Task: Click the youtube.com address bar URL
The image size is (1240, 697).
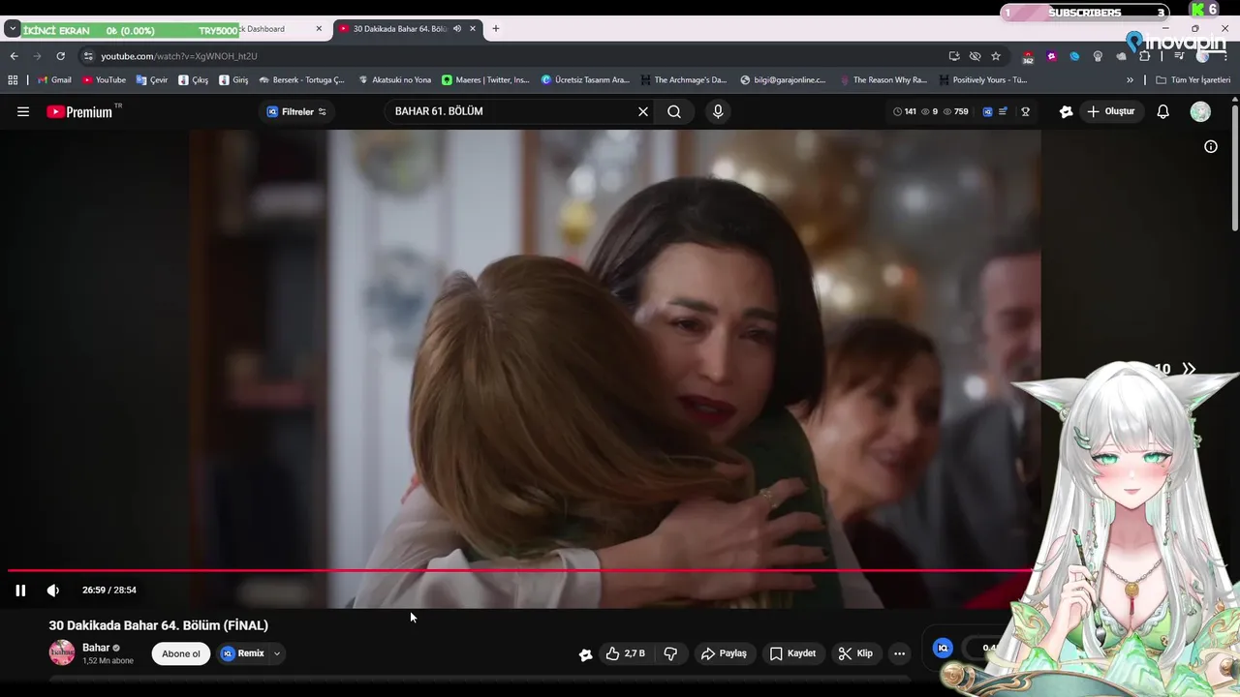Action: [179, 56]
